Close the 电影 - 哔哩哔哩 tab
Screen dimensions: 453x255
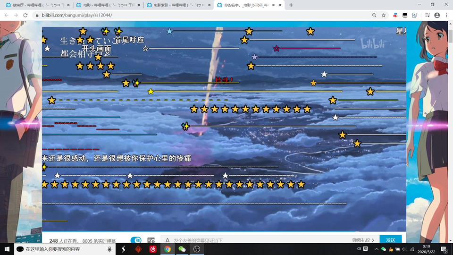click(139, 5)
